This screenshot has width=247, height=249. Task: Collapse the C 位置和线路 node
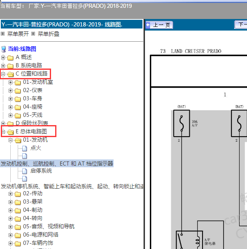click(3, 74)
